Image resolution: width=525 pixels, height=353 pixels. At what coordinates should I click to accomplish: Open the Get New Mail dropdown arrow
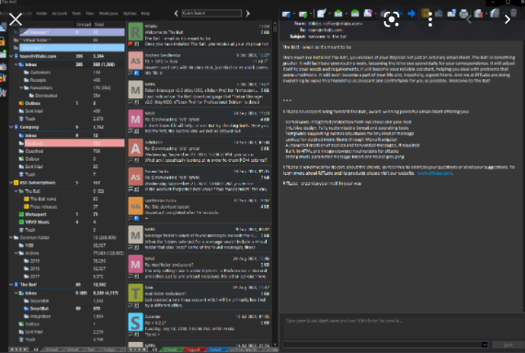click(x=294, y=14)
